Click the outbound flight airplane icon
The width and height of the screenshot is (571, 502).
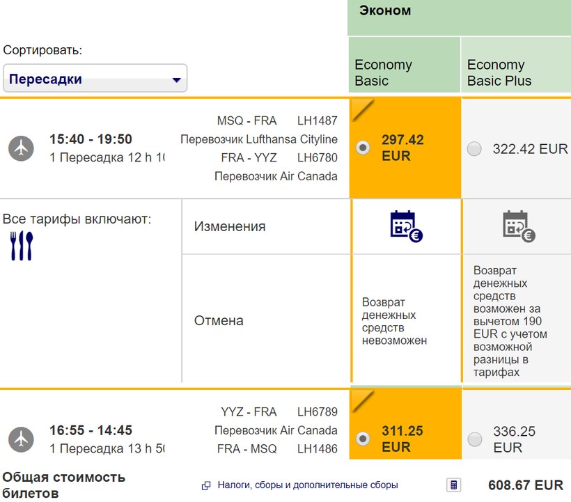[x=22, y=148]
